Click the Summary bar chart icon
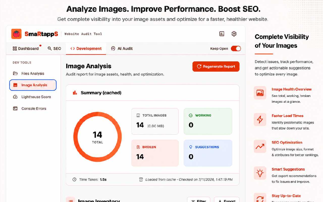 [75, 93]
